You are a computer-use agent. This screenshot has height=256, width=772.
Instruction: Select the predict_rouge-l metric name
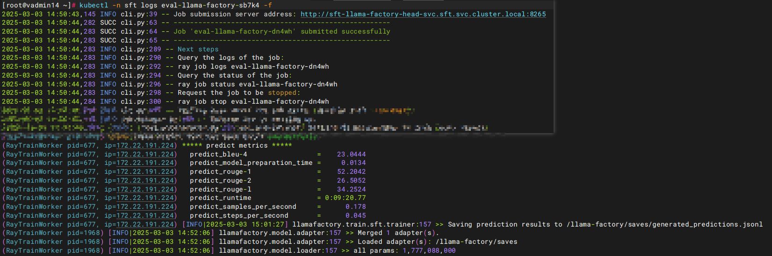point(220,189)
